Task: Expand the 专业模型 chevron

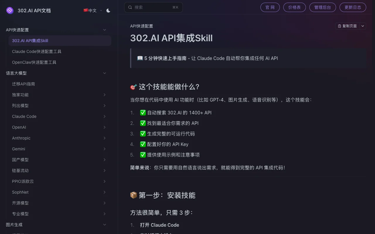Action: [105, 214]
